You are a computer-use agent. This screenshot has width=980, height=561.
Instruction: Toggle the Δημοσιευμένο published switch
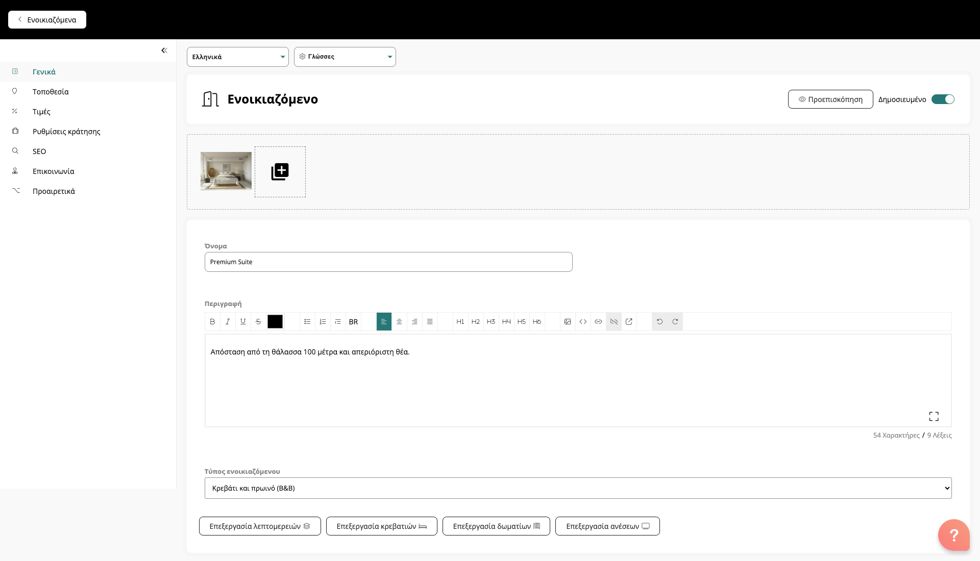coord(942,99)
